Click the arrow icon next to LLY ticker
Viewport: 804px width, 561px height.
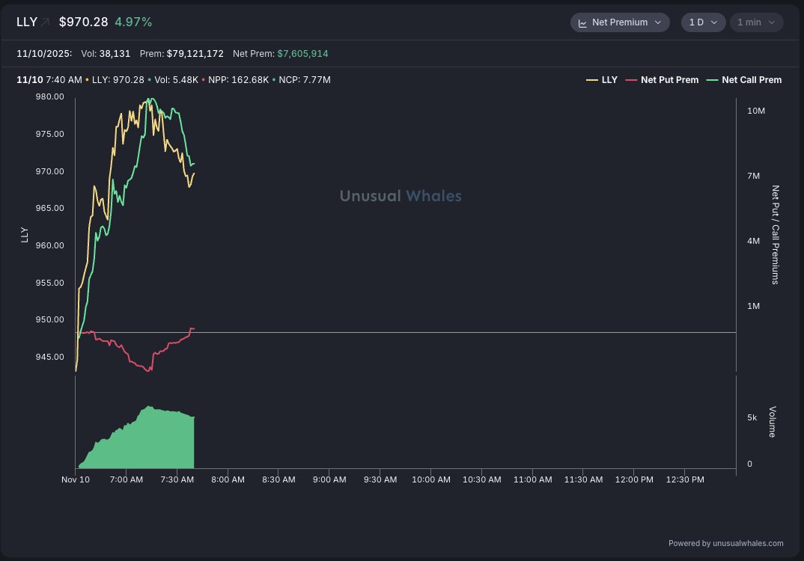click(x=45, y=22)
